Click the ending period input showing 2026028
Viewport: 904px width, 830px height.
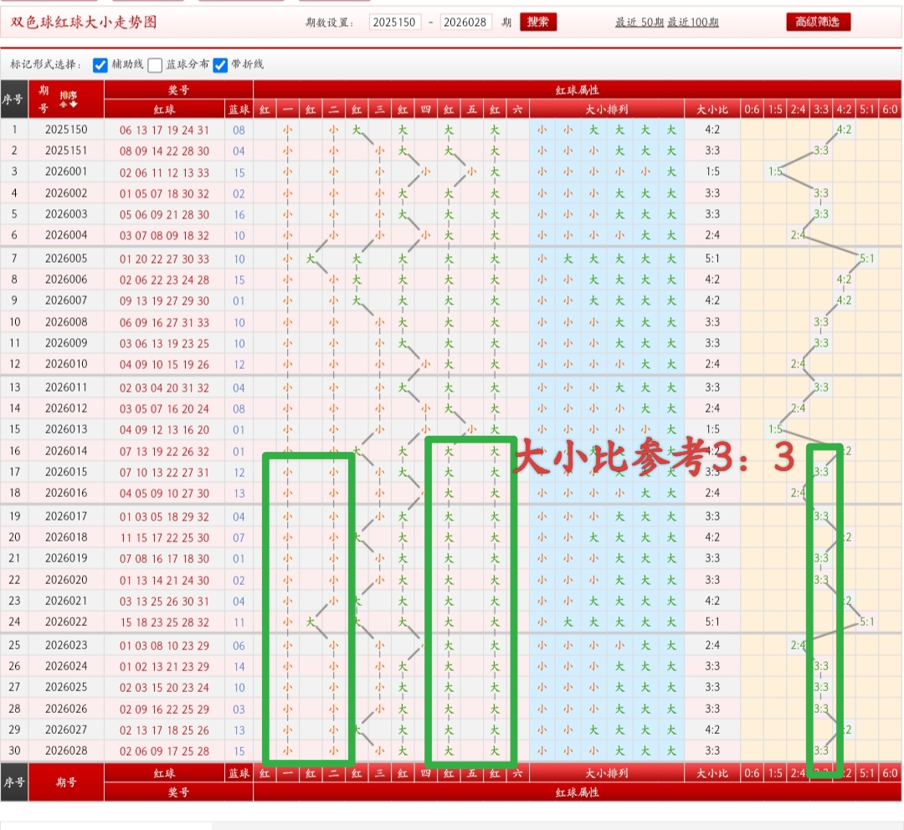click(465, 22)
